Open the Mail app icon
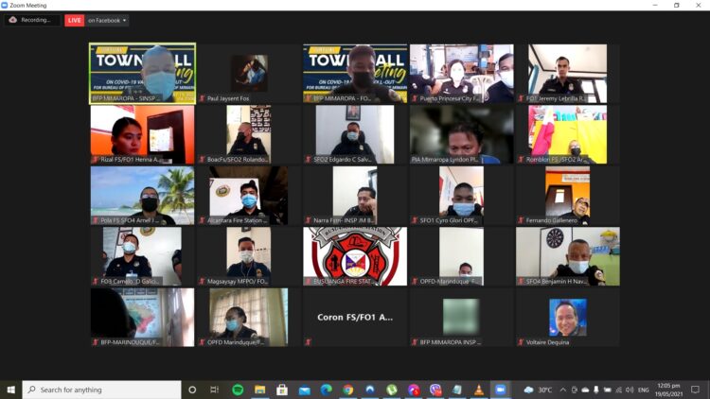The width and height of the screenshot is (710, 399). click(304, 390)
